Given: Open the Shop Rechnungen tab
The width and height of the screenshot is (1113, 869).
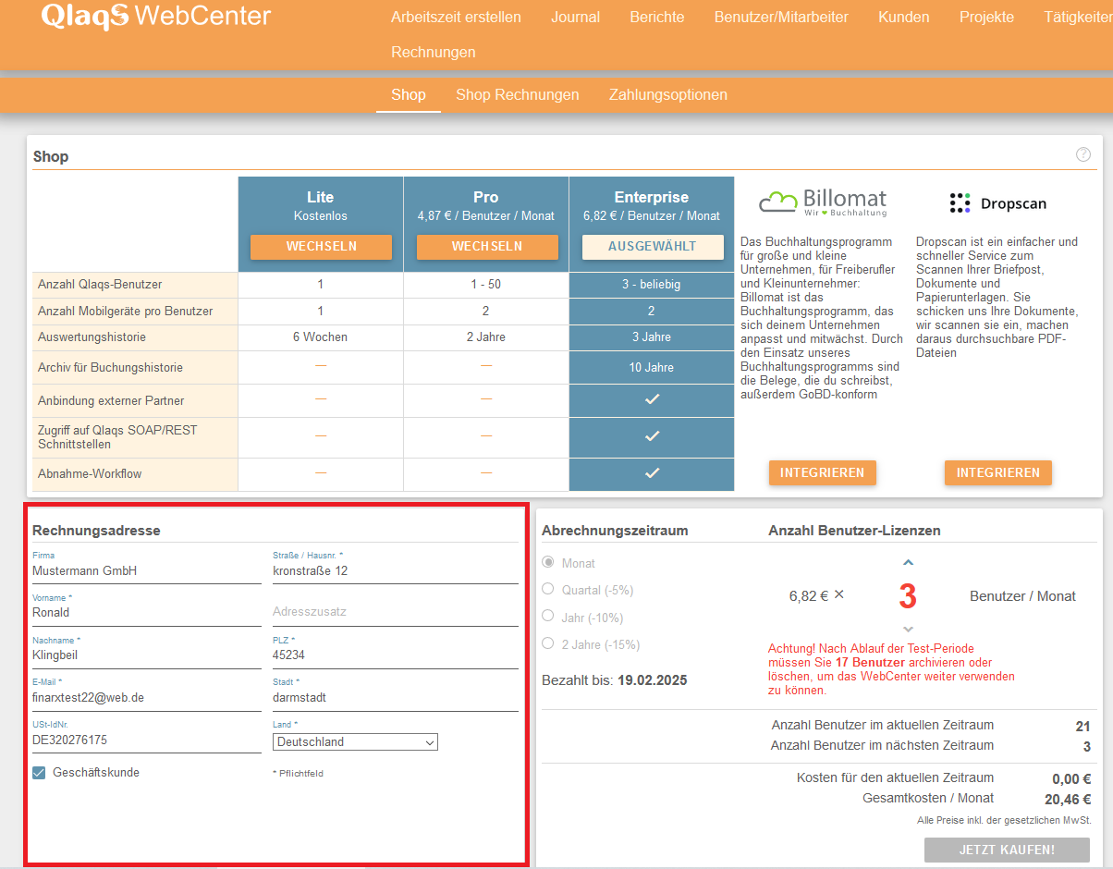Looking at the screenshot, I should tap(517, 94).
